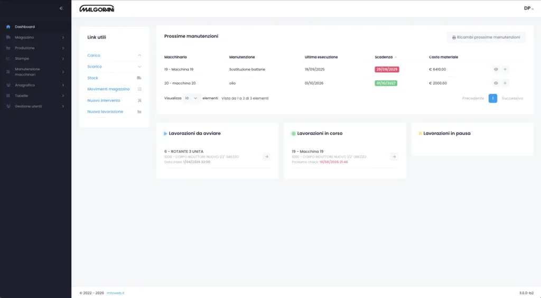Open the mtoweb.it footer link
The image size is (541, 298).
click(x=116, y=293)
